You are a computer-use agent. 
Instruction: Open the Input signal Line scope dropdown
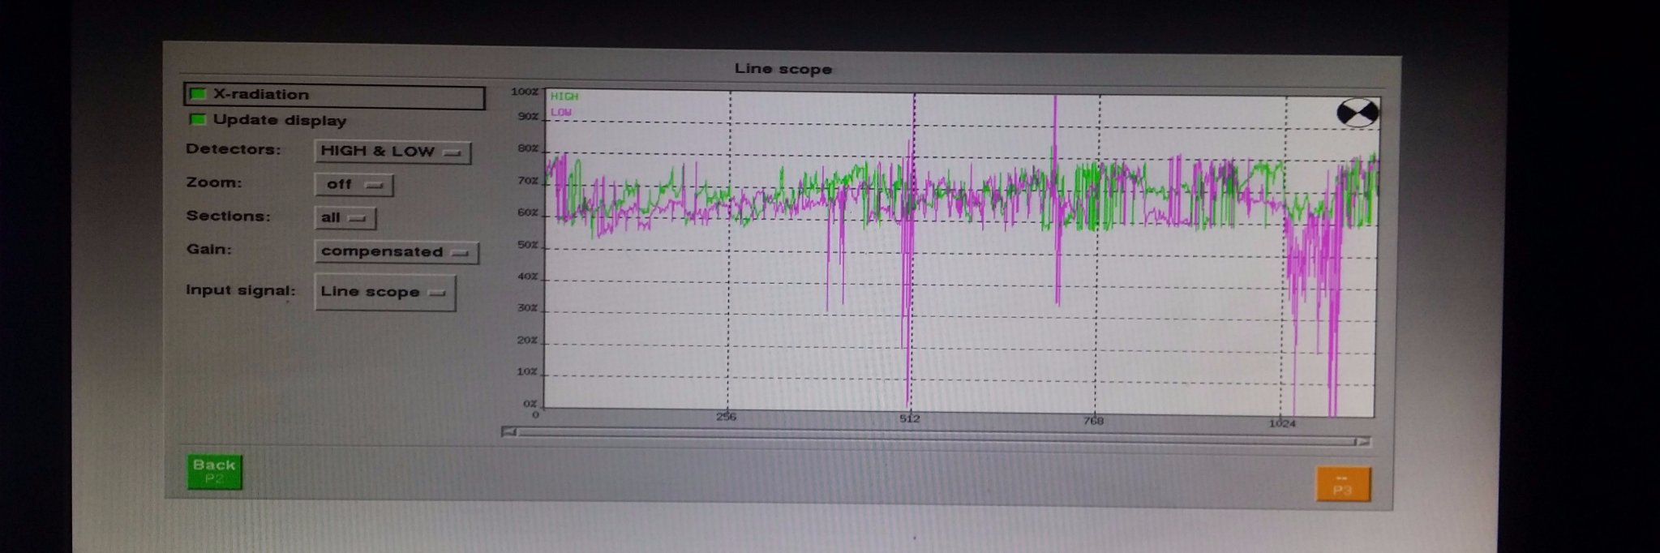tap(385, 293)
